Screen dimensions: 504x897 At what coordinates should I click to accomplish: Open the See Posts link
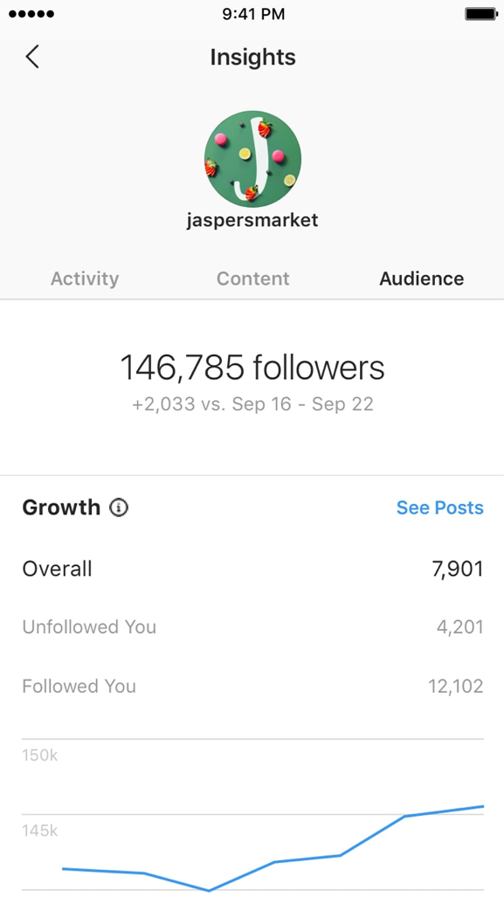440,507
